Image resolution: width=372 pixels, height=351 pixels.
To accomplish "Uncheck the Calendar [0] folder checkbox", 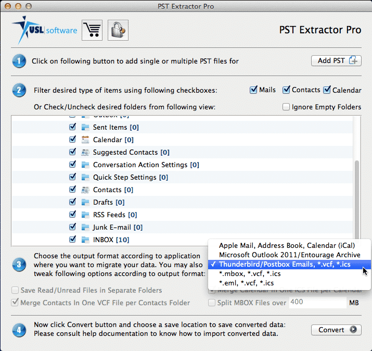I will pyautogui.click(x=72, y=139).
